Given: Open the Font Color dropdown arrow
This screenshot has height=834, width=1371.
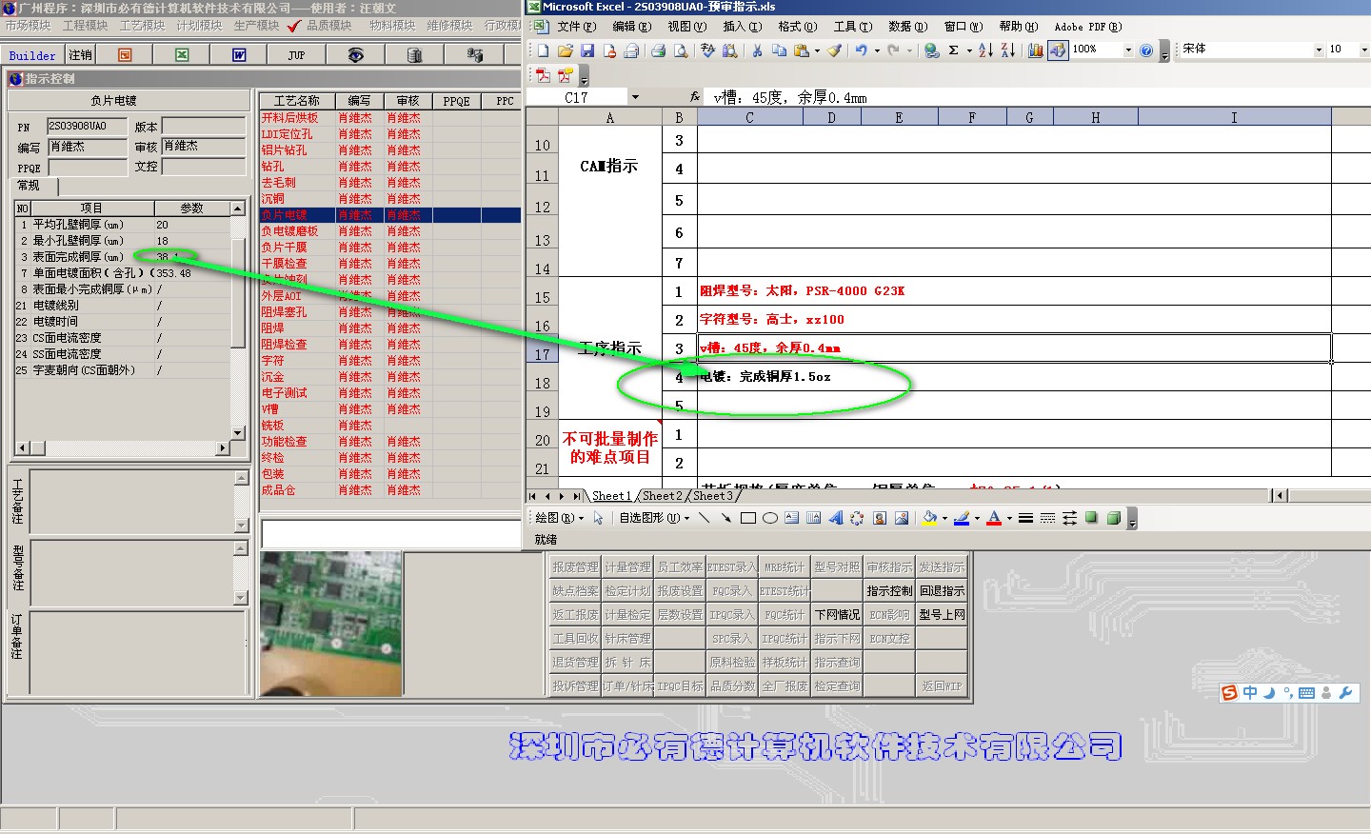Looking at the screenshot, I should pyautogui.click(x=1009, y=518).
